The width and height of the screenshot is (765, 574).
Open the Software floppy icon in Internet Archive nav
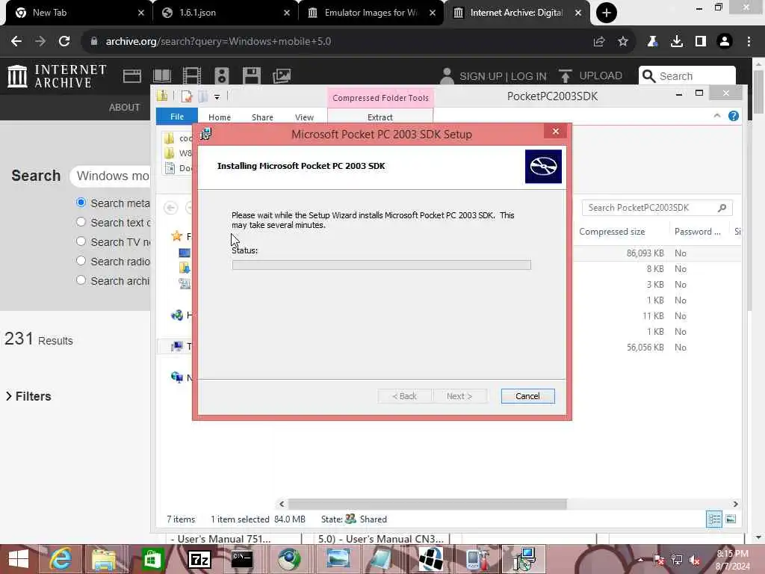coord(251,76)
